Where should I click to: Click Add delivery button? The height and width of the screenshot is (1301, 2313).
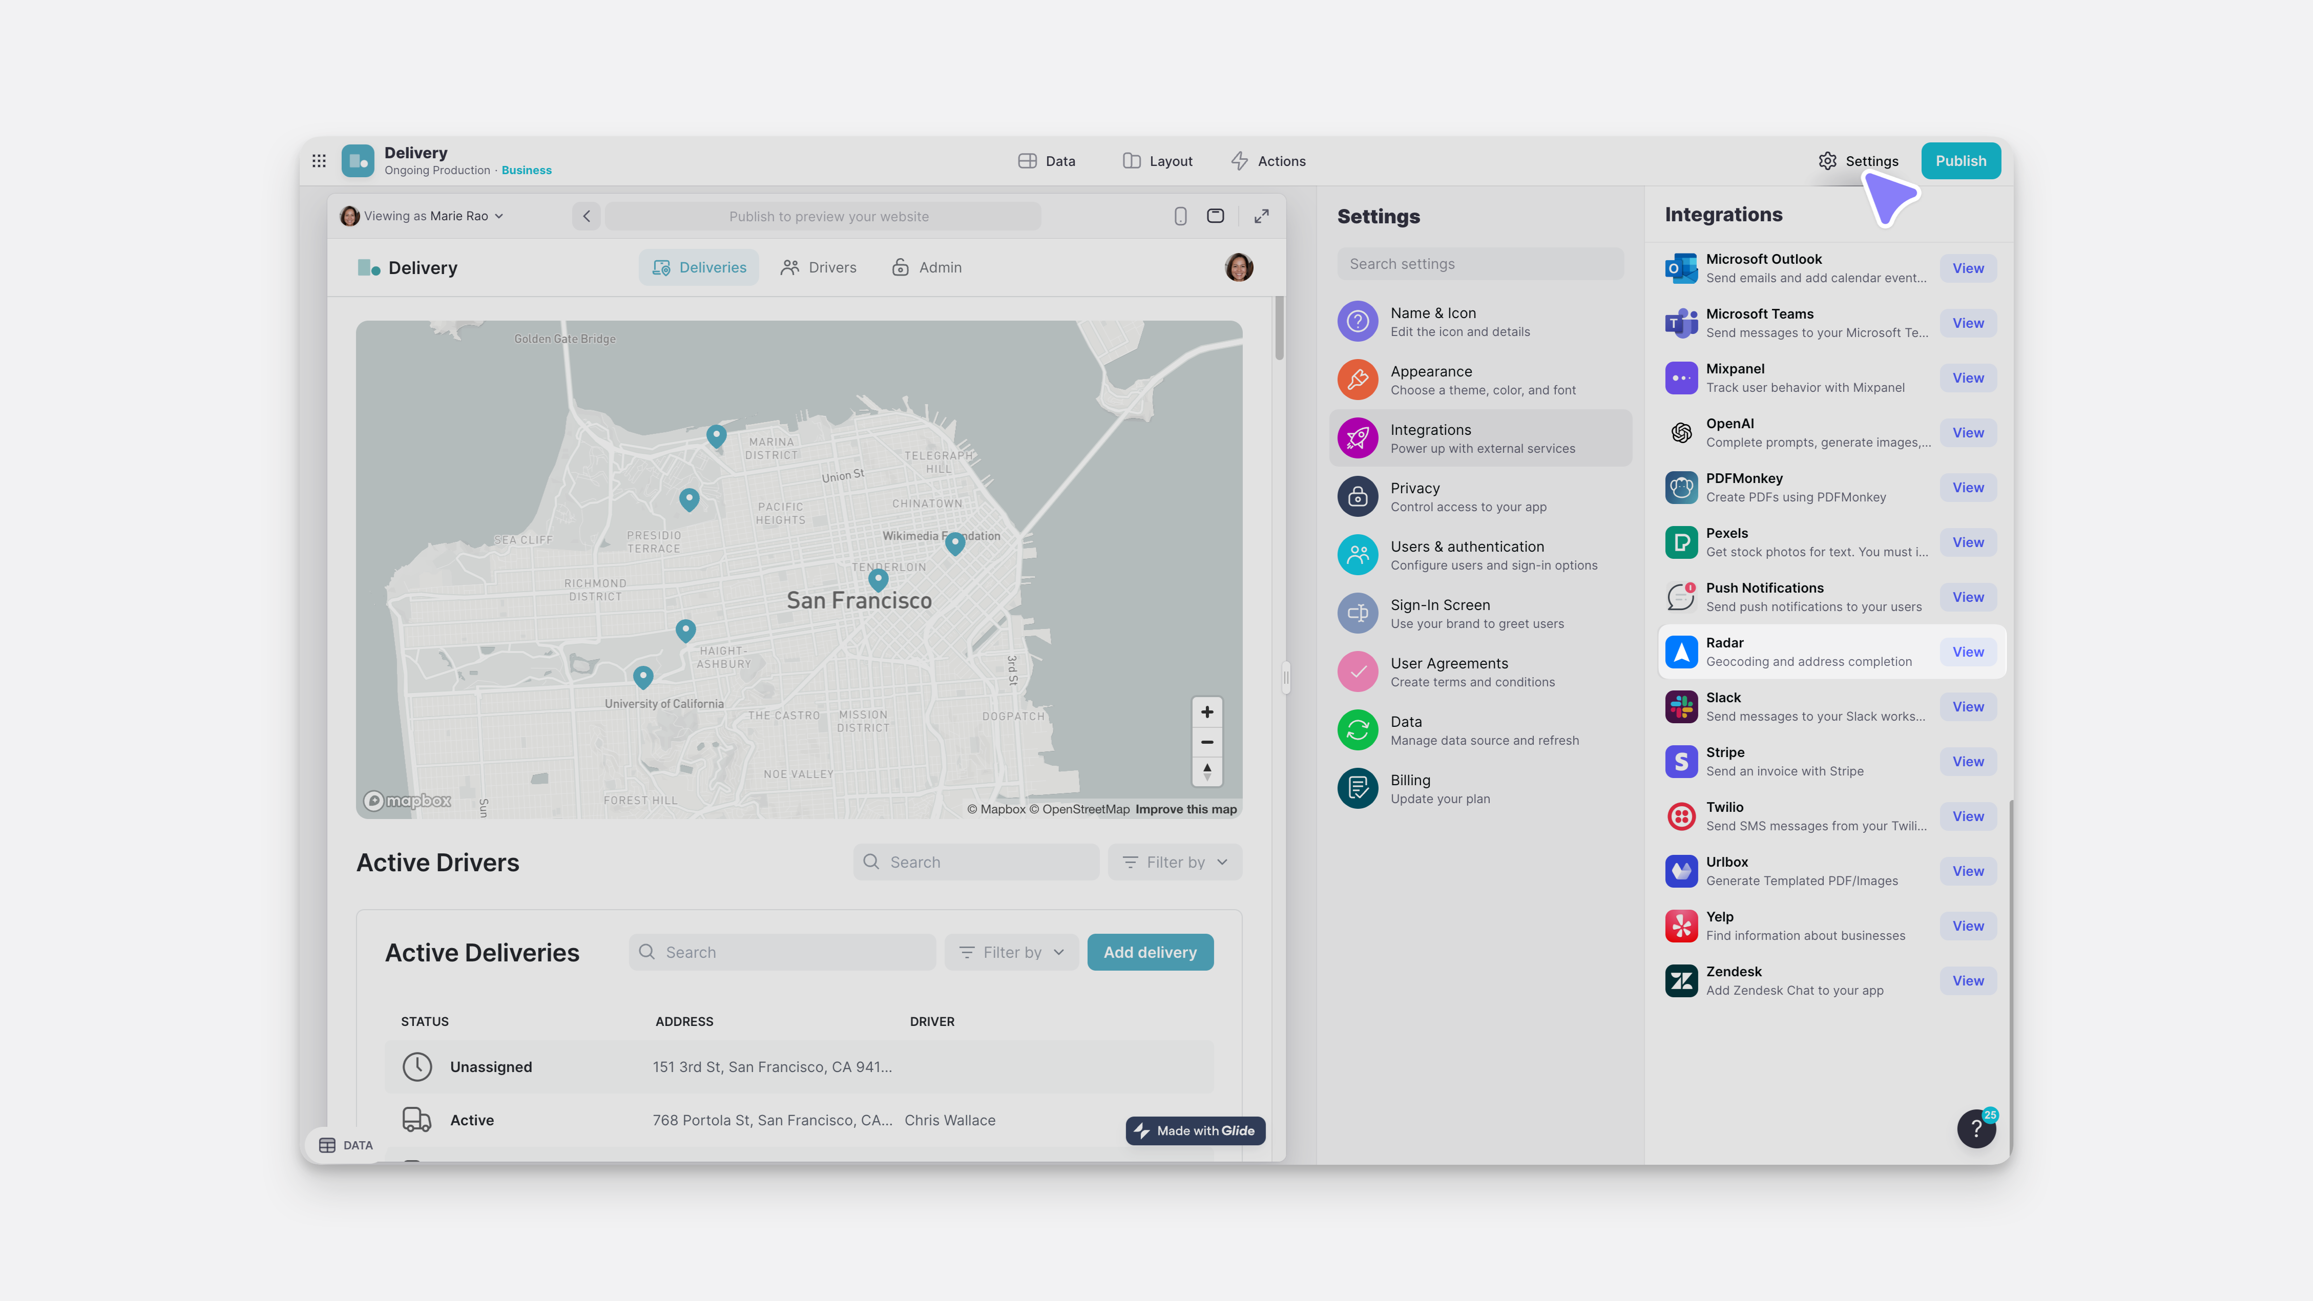1149,952
